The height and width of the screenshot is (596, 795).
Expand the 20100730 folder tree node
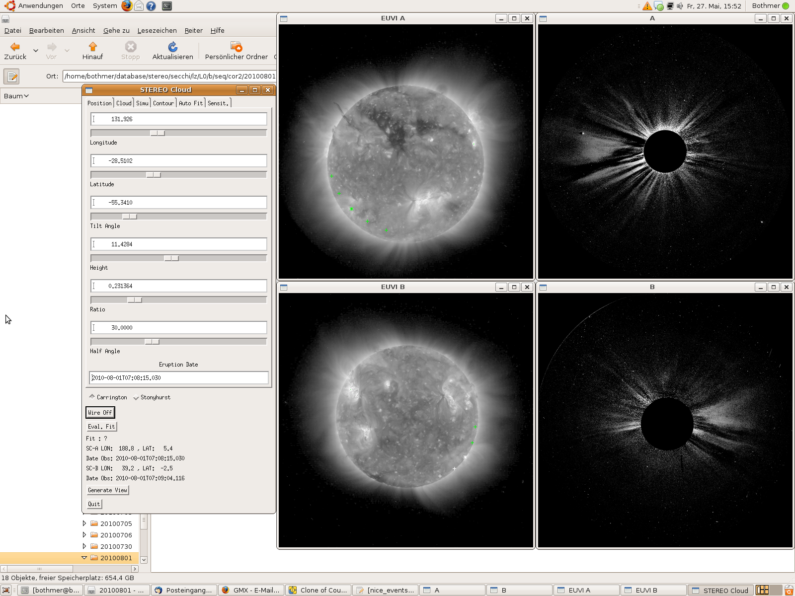coord(84,546)
